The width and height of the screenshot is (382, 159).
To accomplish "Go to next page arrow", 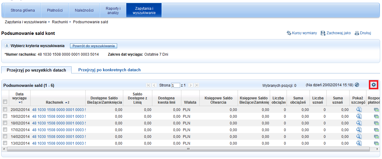I will [191, 85].
